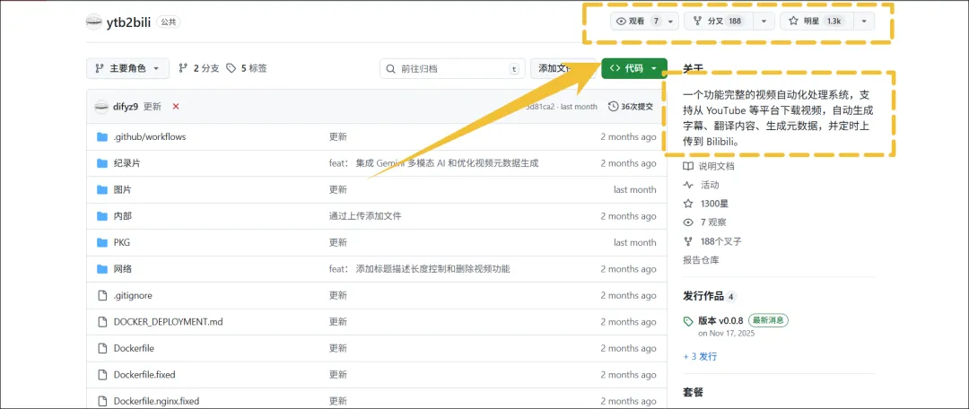The width and height of the screenshot is (969, 409).
Task: Click the 观看 watch button
Action: (637, 21)
